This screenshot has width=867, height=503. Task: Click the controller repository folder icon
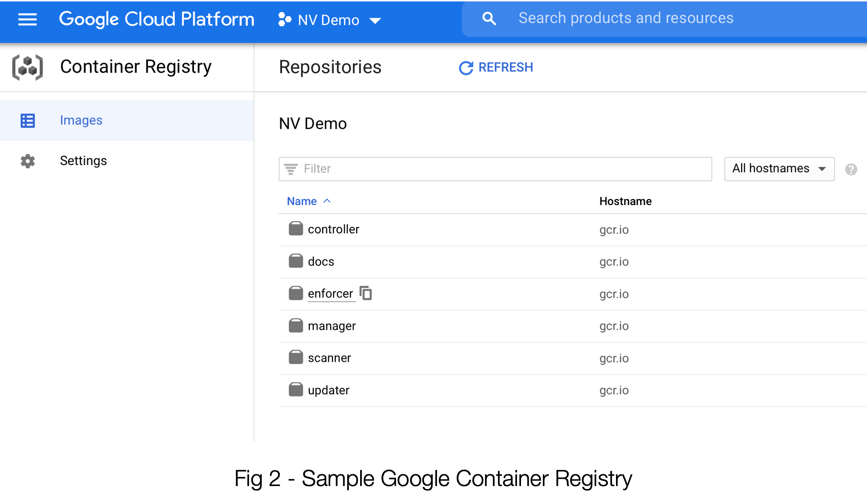(x=295, y=229)
